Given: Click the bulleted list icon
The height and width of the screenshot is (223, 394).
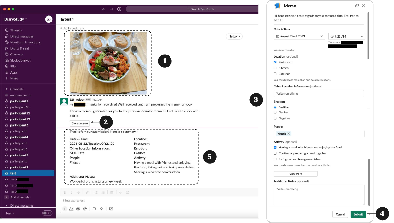Looking at the screenshot, I should (x=103, y=193).
